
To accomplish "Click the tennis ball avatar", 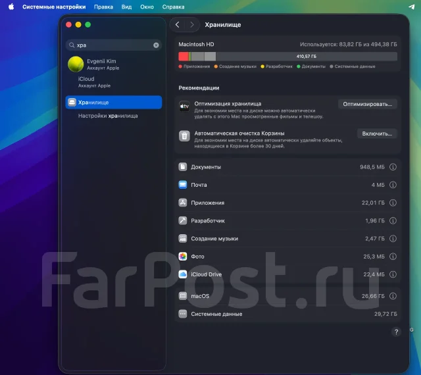I will (x=76, y=64).
